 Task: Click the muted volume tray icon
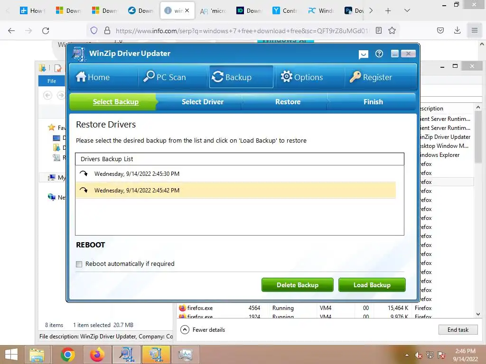[x=419, y=355]
